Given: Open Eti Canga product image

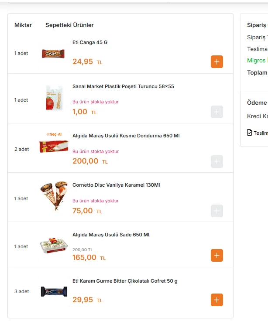Looking at the screenshot, I should tap(53, 54).
